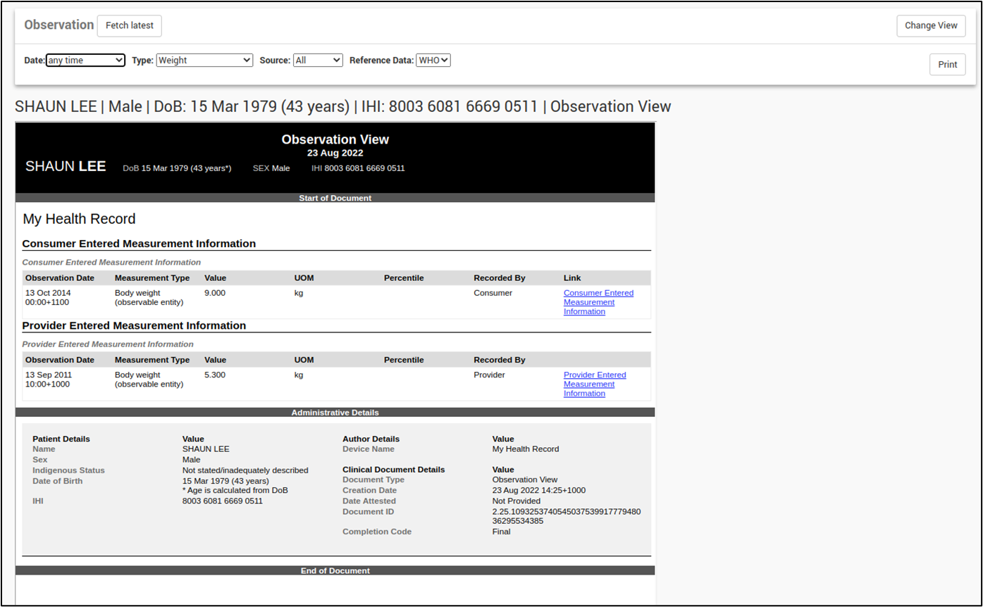This screenshot has height=607, width=983.
Task: Follow the Consumer Entered Measurement Information link
Action: click(598, 302)
